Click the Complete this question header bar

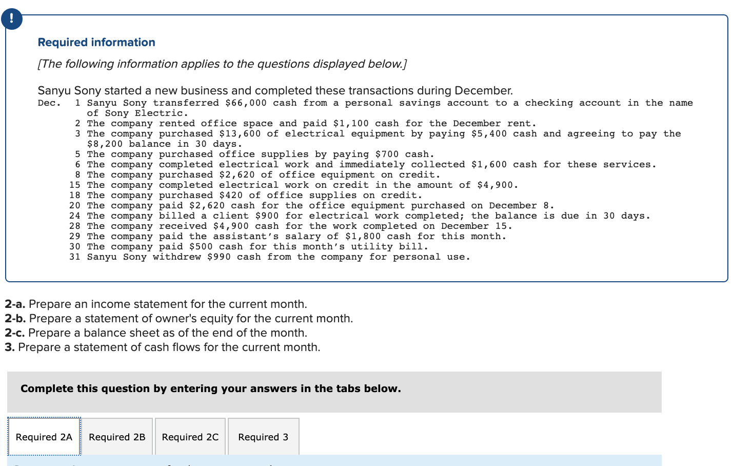point(211,389)
